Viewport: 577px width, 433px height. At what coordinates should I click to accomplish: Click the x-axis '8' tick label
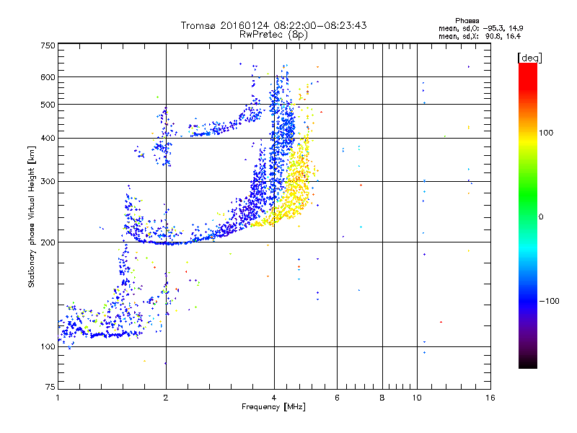[382, 398]
